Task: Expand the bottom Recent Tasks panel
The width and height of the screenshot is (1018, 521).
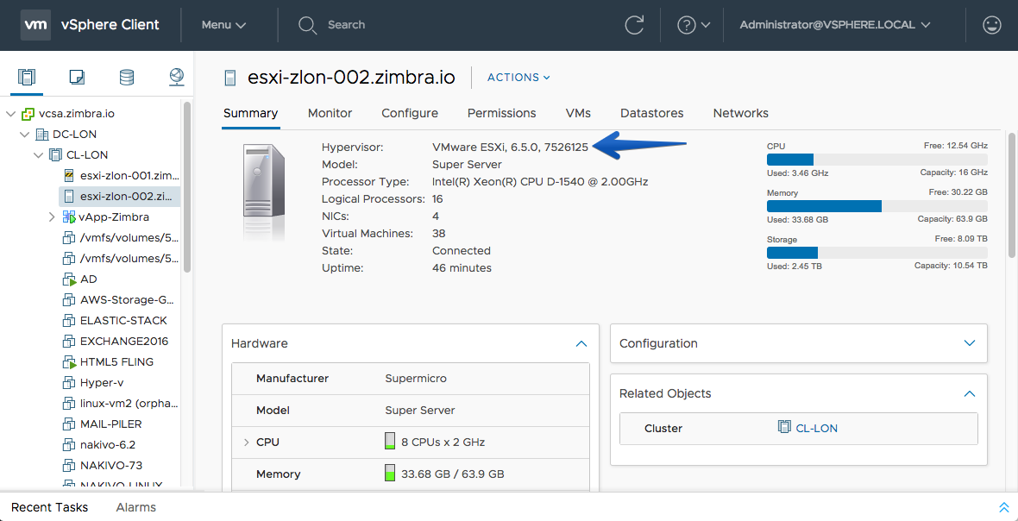Action: (1003, 507)
